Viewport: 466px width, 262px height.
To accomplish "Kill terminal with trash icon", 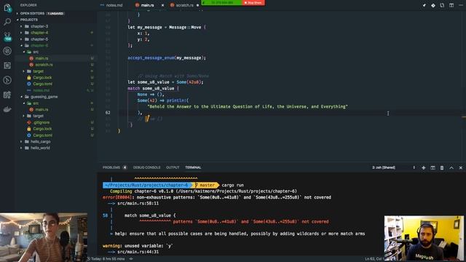I will pos(442,168).
